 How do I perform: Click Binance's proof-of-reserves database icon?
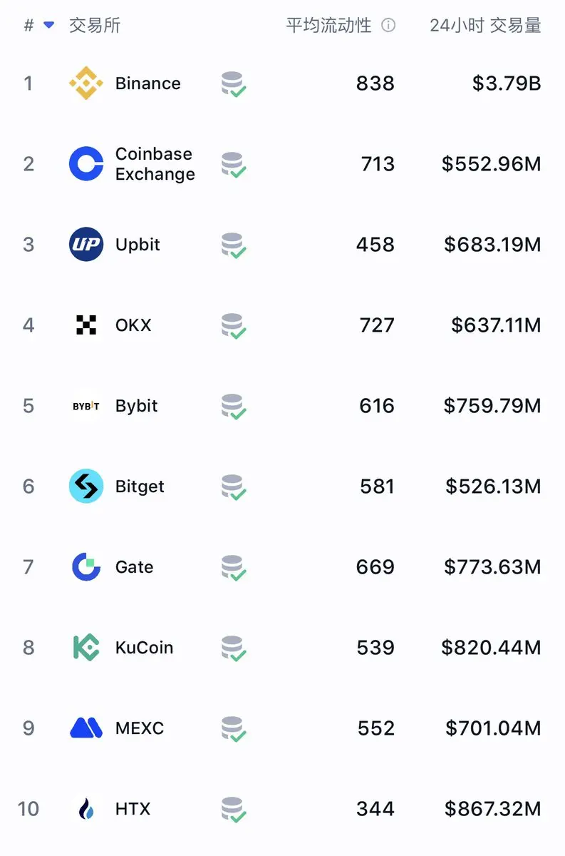(233, 84)
